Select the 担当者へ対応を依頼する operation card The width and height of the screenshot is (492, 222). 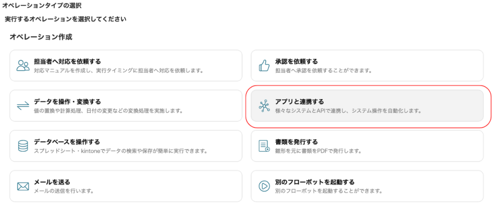coord(126,65)
